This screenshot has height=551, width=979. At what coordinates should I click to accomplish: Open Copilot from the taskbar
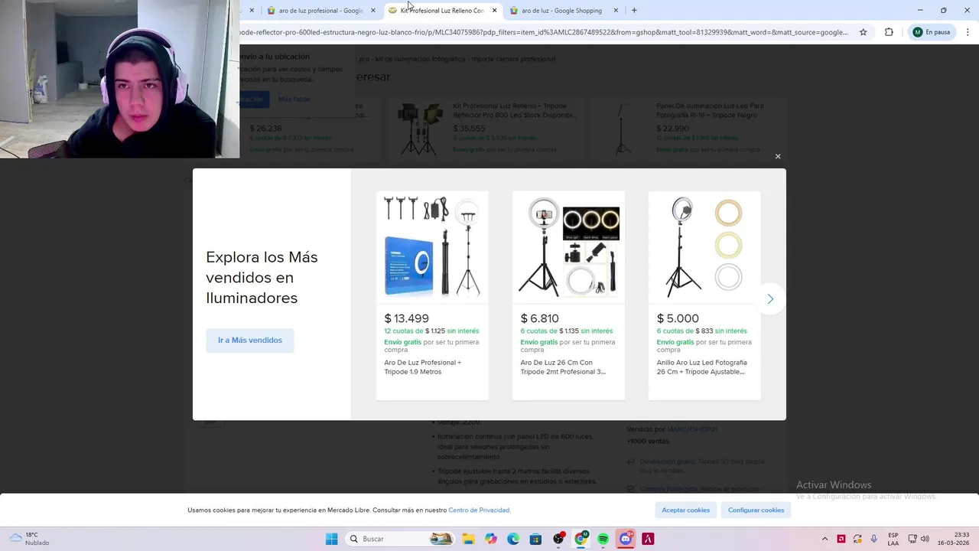coord(491,539)
